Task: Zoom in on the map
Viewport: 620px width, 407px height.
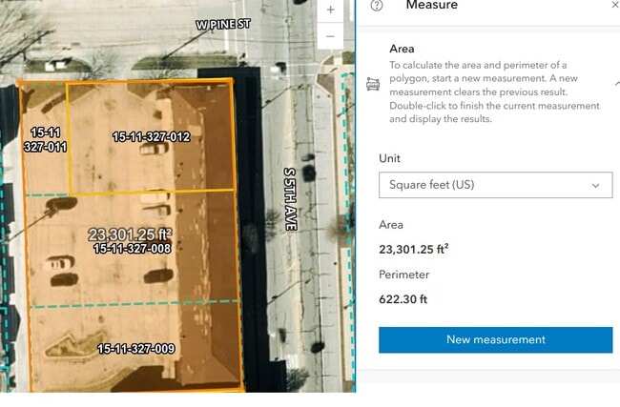Action: point(330,10)
